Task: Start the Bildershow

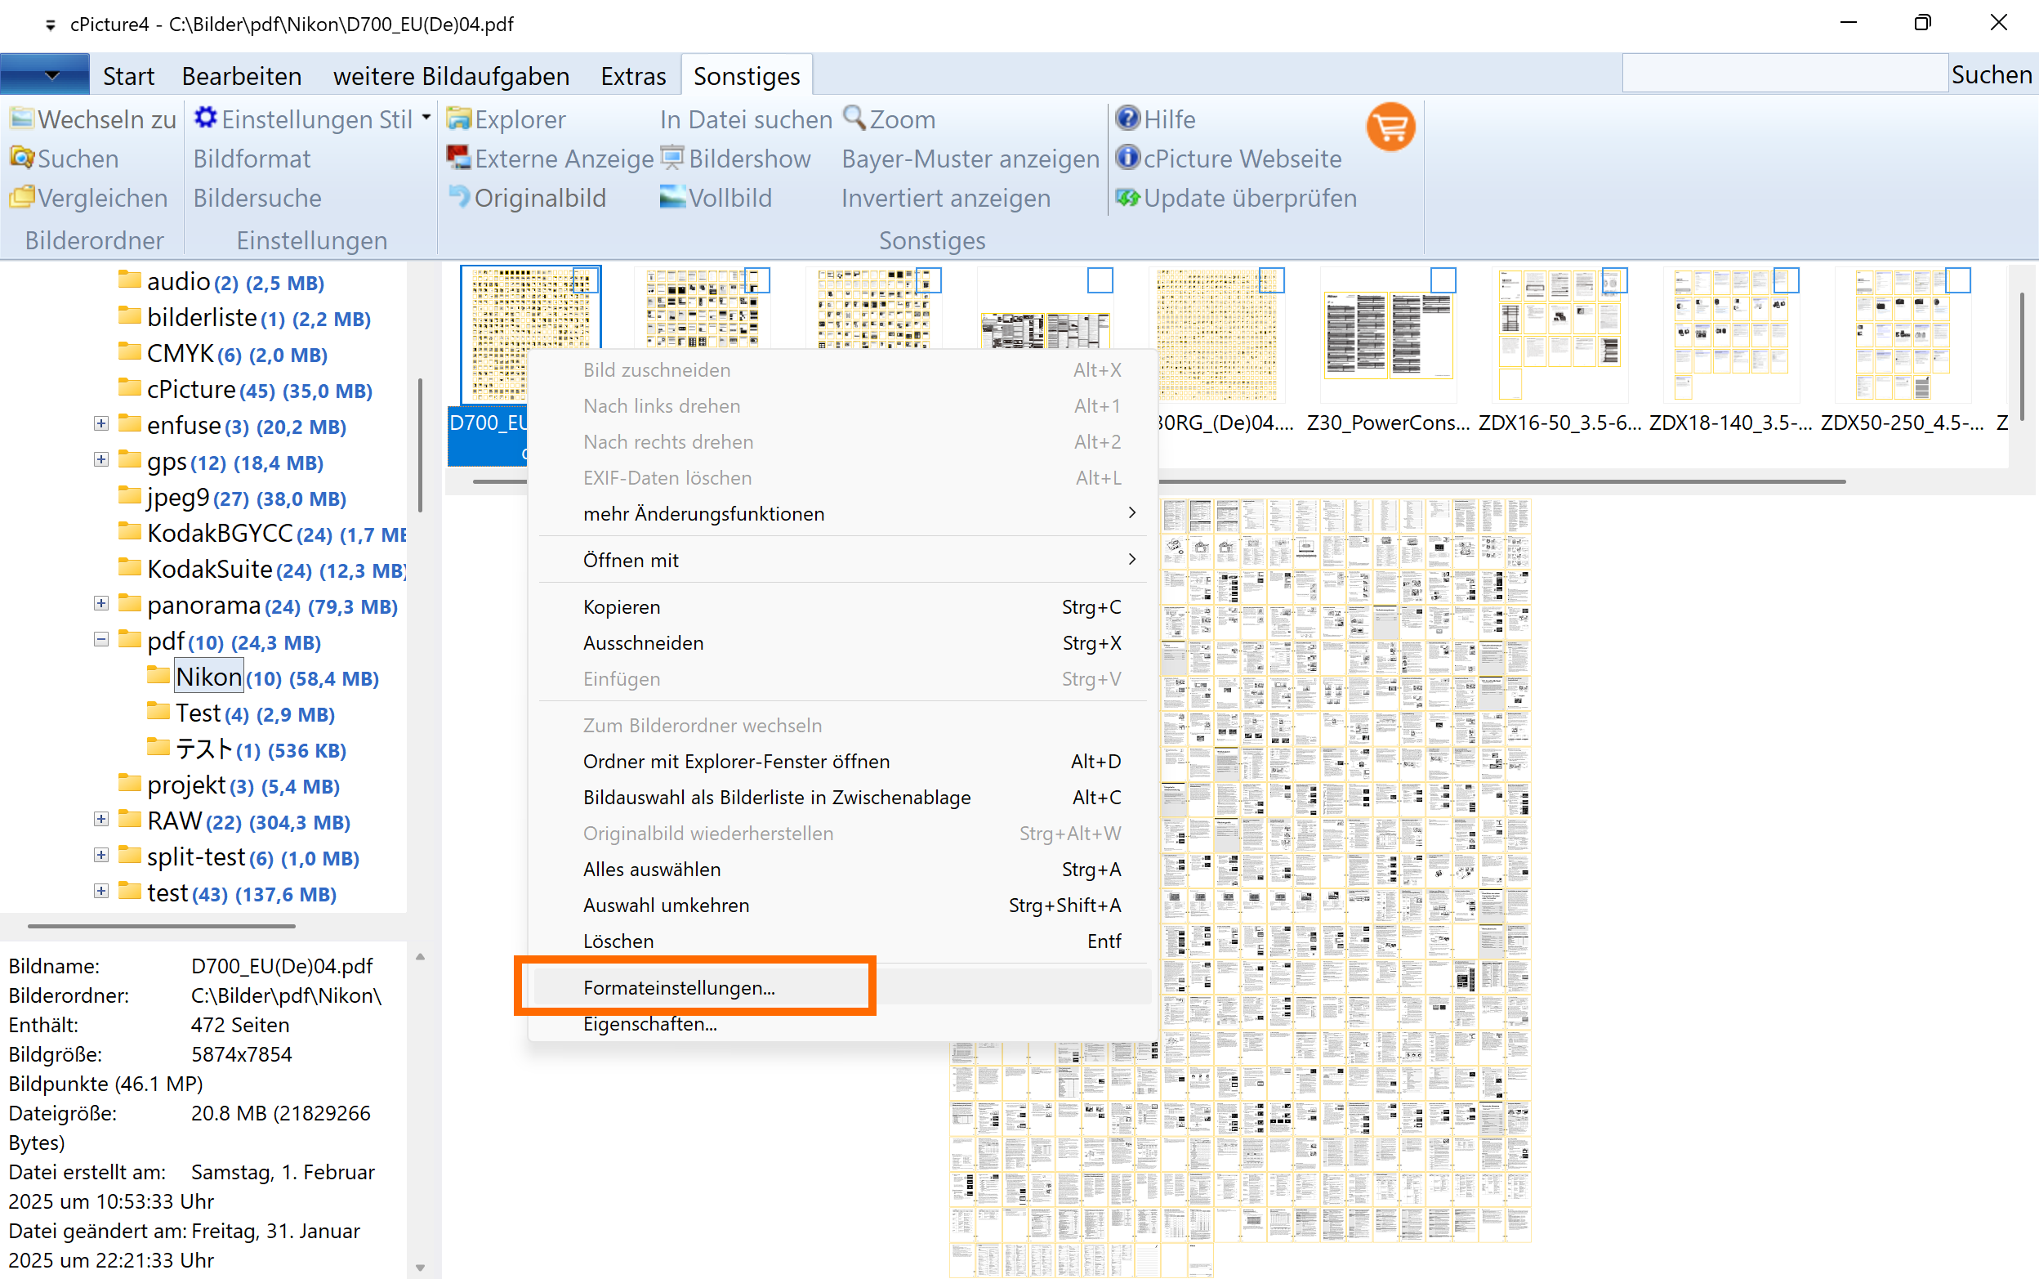Action: [673, 159]
